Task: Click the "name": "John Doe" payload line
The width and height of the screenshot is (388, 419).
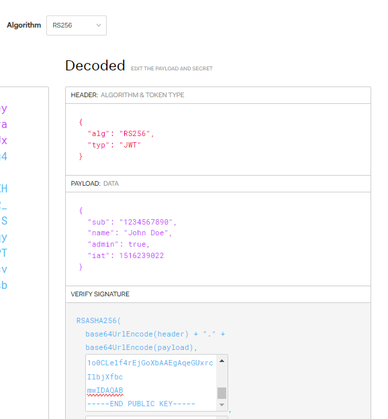Action: coord(130,233)
